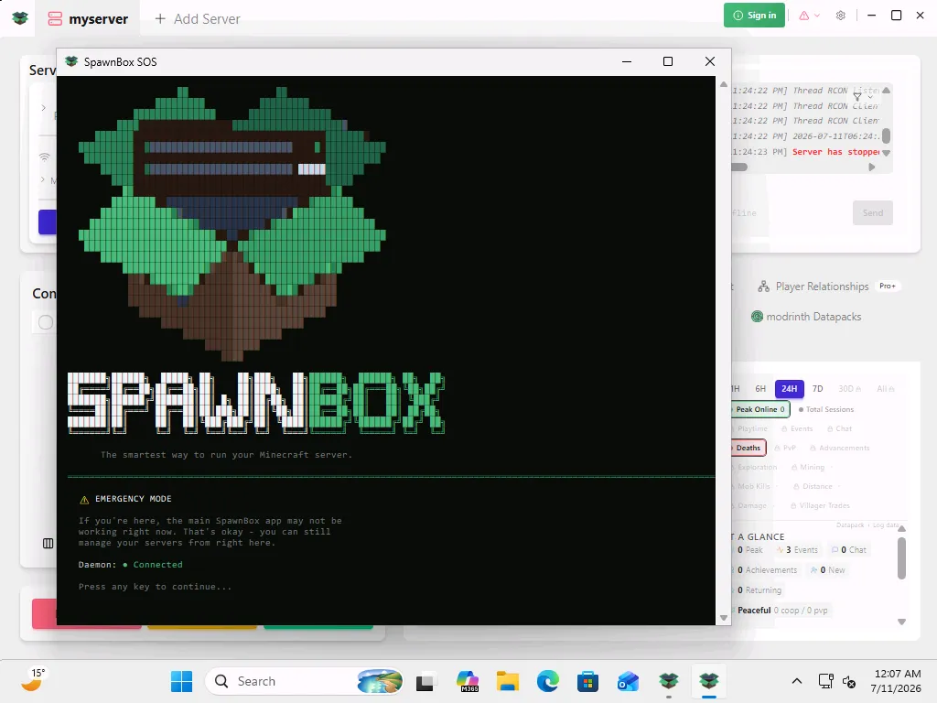
Task: Select the 7D time range
Action: (x=817, y=388)
